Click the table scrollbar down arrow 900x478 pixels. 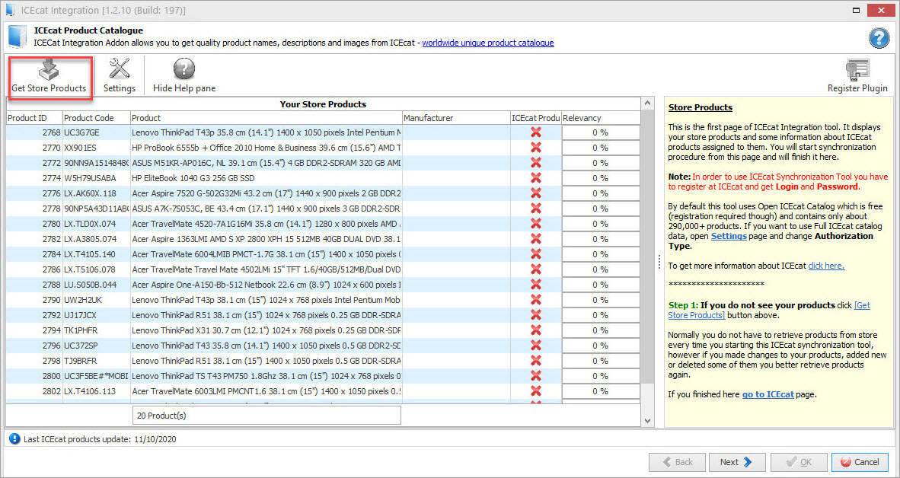[x=647, y=421]
